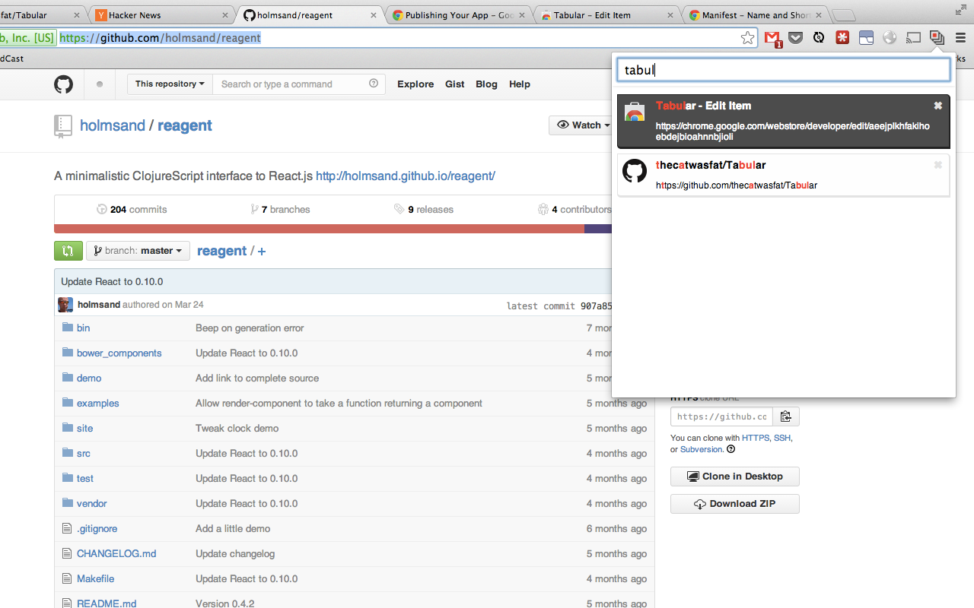Click the repository book icon beside holmsand

pyautogui.click(x=63, y=126)
